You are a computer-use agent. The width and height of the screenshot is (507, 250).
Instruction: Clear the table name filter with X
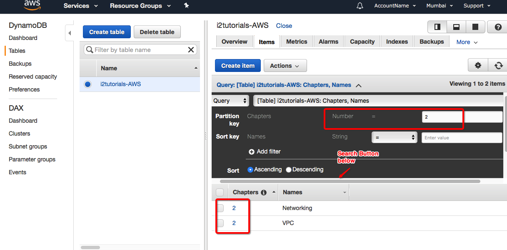click(x=191, y=50)
